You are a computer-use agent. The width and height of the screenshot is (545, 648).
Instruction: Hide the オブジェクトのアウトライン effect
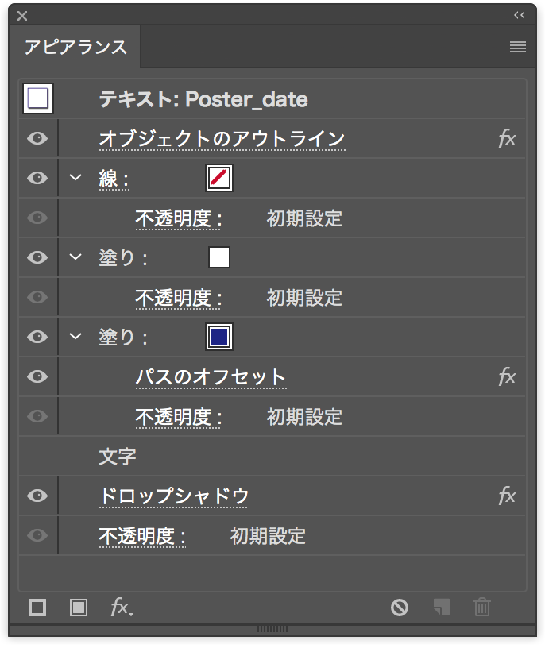[37, 138]
